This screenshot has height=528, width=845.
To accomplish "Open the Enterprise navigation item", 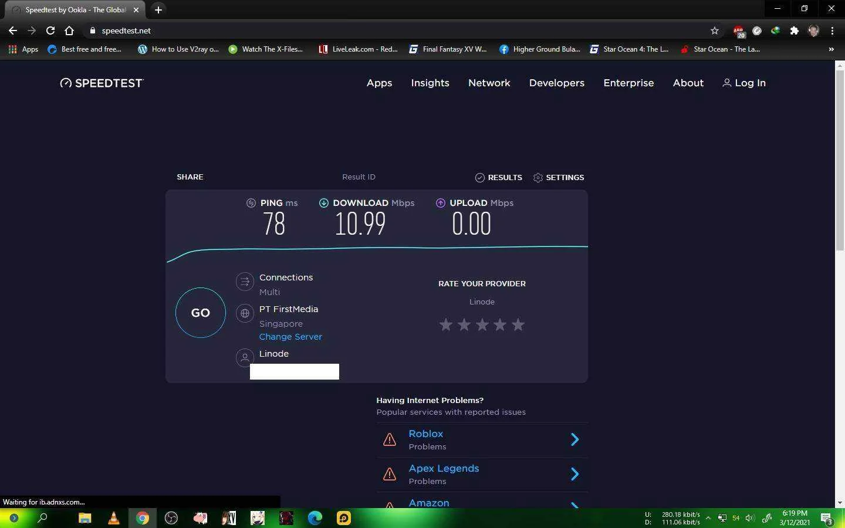I will (628, 83).
